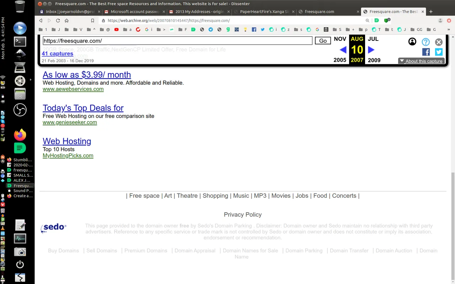Open the Telegram bookmark

coord(211,29)
